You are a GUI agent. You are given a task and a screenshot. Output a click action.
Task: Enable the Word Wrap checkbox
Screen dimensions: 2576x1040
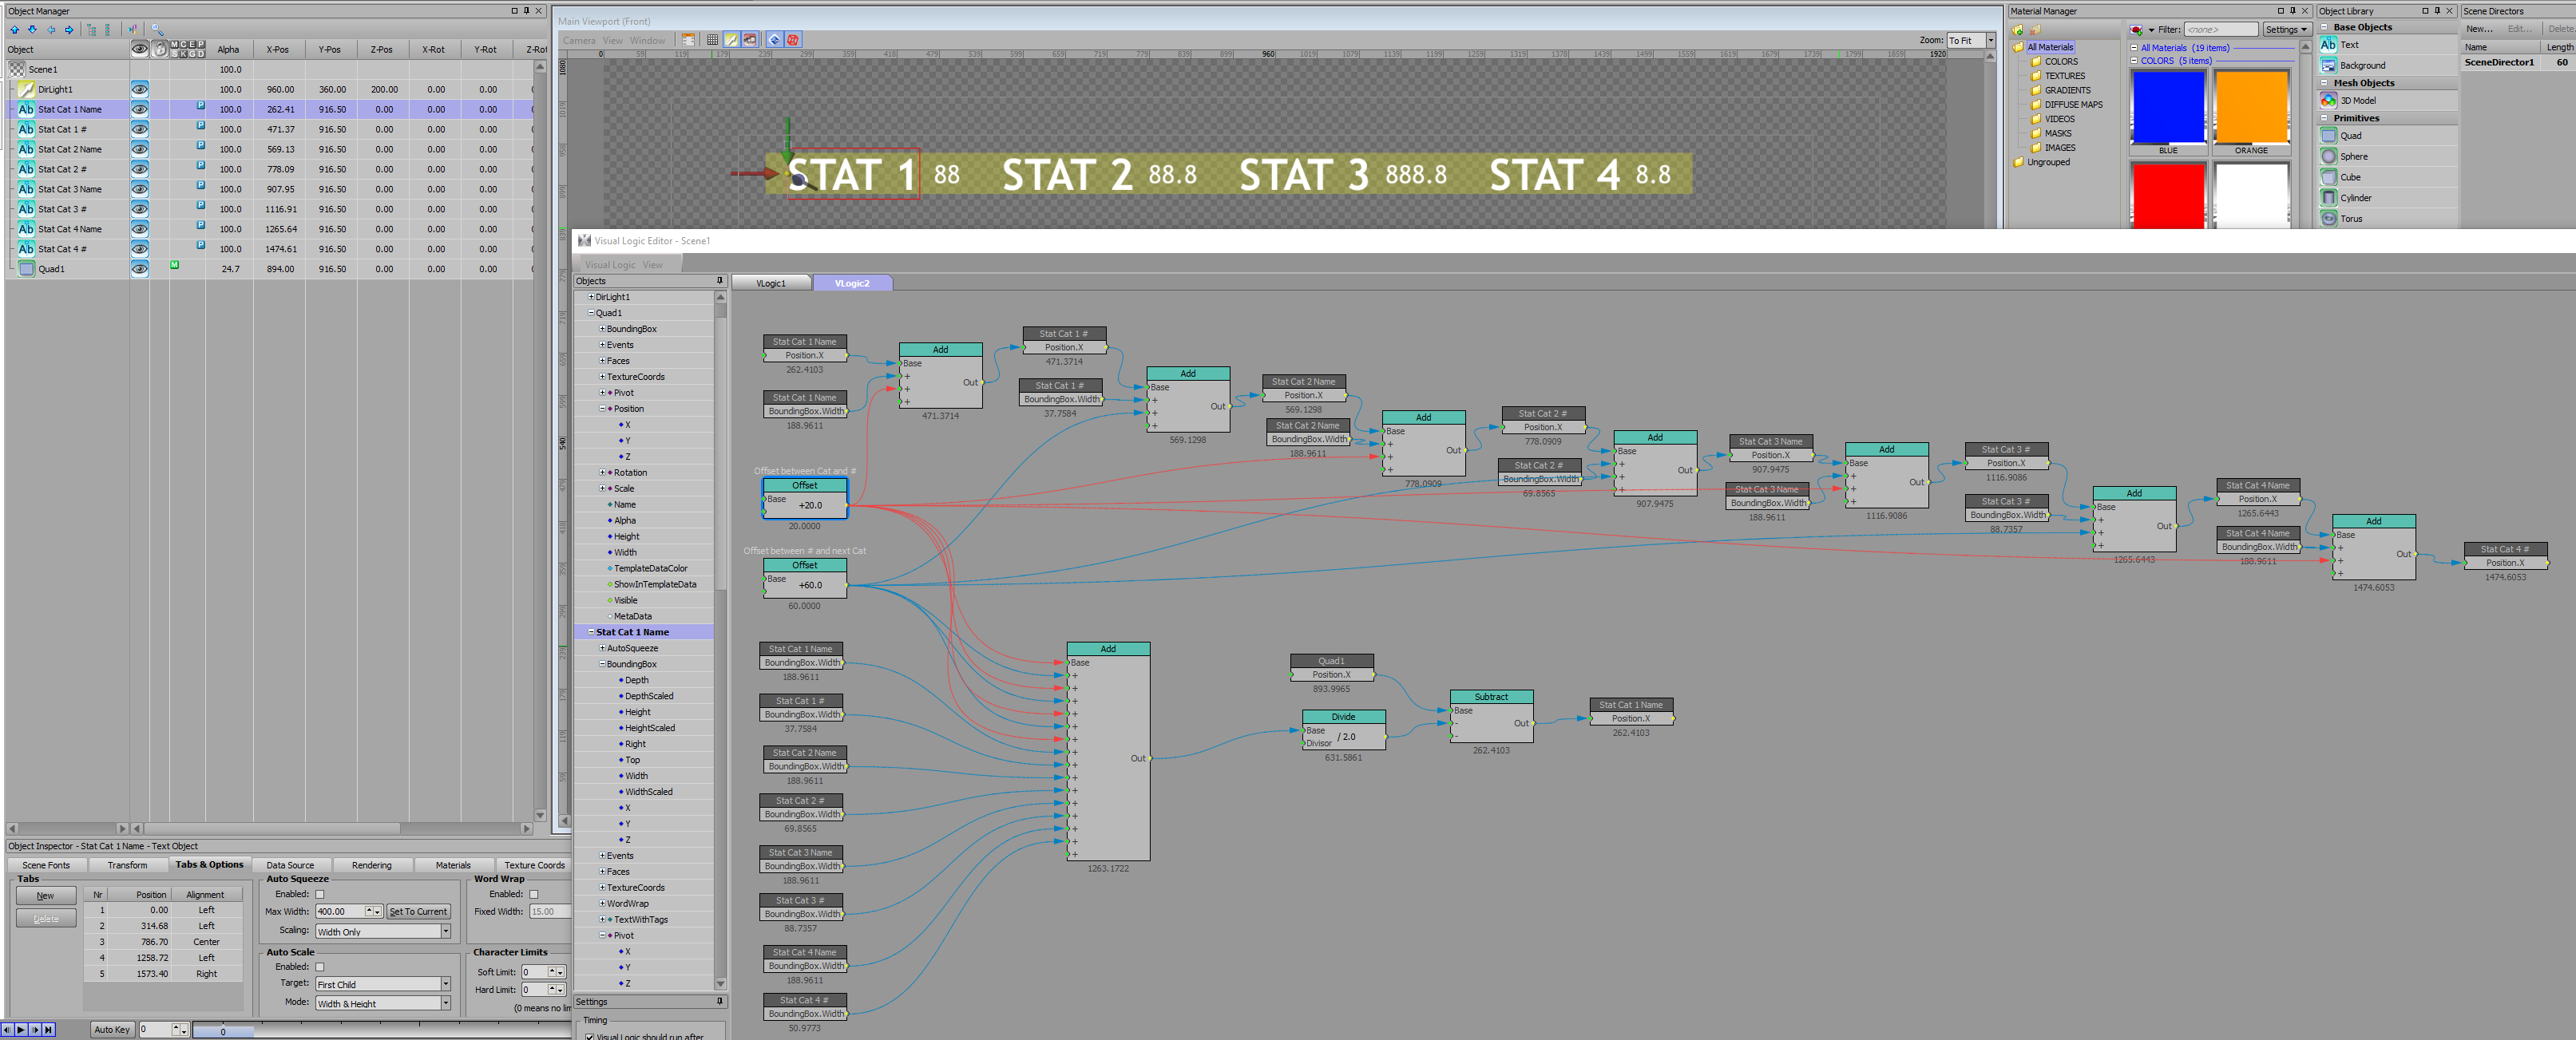click(x=533, y=894)
